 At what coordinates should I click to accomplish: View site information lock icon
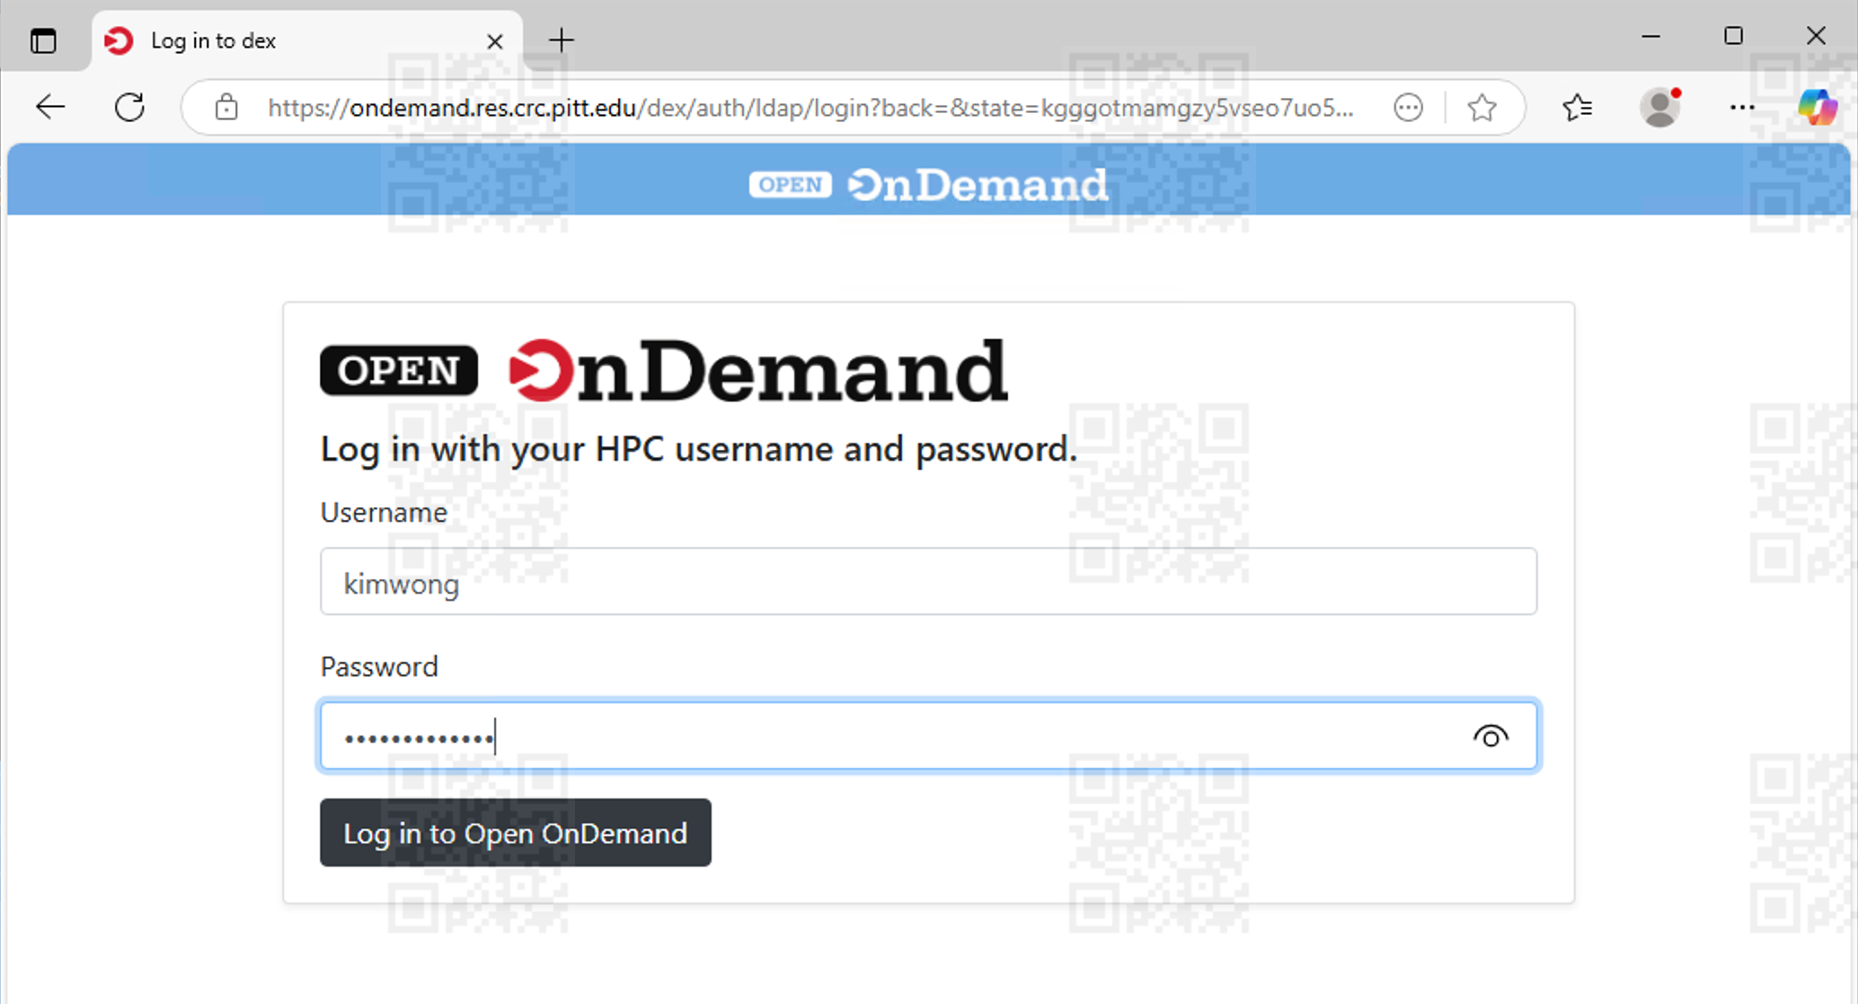coord(226,108)
